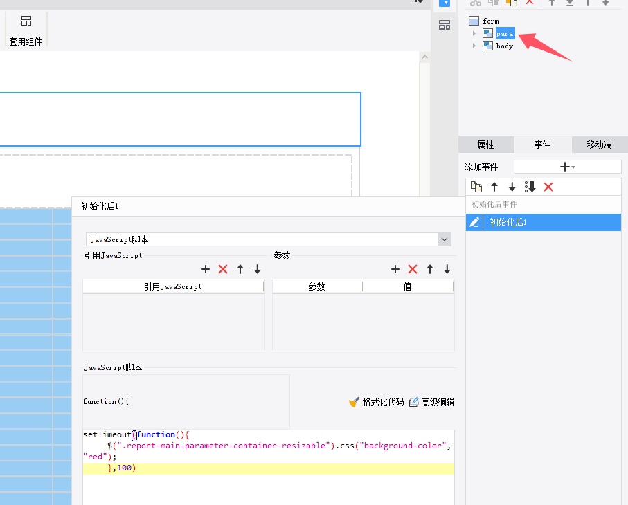
Task: Delete the selected referenced JavaScript entry
Action: coord(223,269)
